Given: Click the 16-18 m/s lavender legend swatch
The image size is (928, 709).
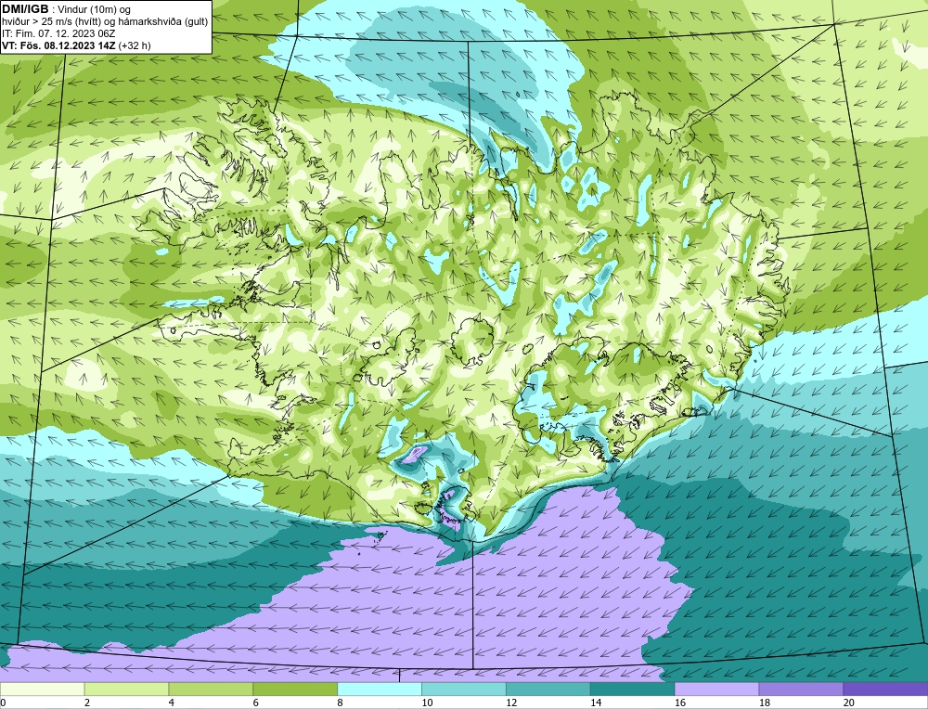Looking at the screenshot, I should (716, 689).
